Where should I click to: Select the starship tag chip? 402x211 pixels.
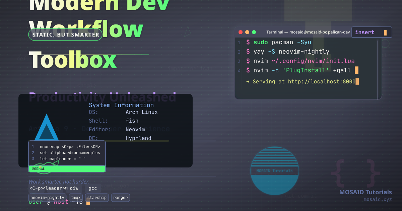point(97,198)
